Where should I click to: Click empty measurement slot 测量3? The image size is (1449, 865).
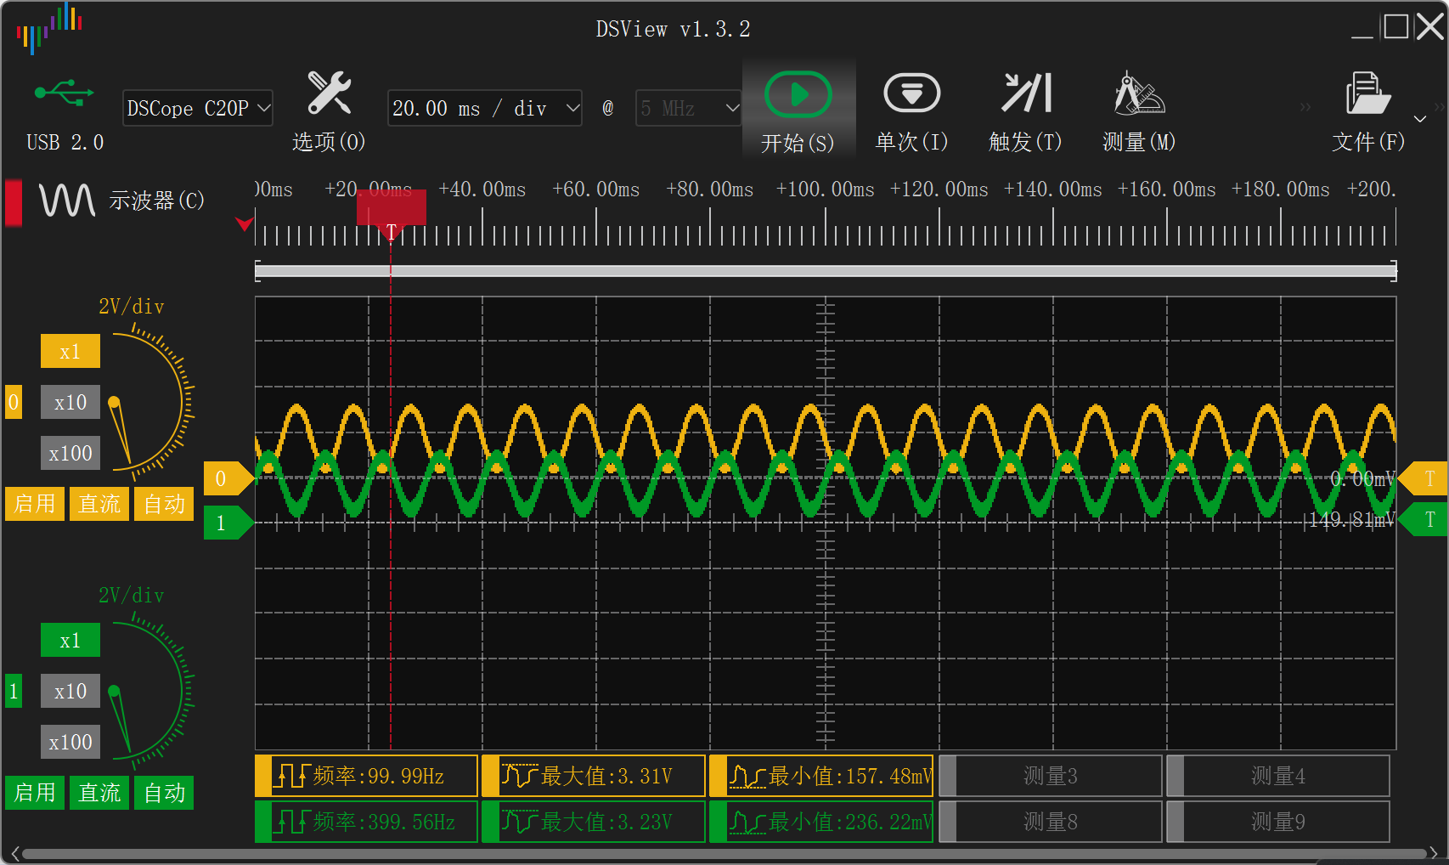[1050, 776]
